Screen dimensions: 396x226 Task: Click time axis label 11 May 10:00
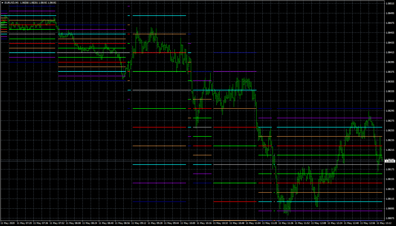click(188, 223)
